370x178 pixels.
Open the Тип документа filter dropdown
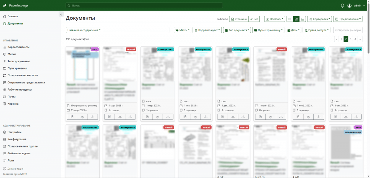point(237,30)
